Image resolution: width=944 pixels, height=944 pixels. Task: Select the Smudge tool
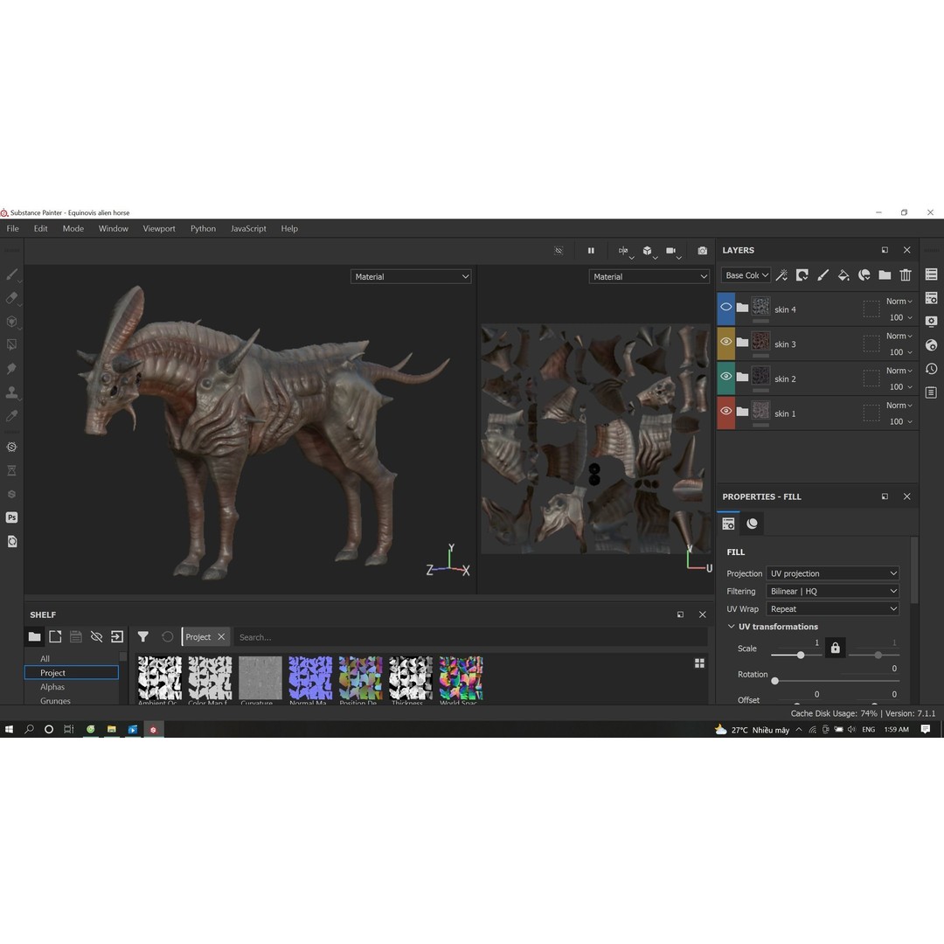[x=12, y=368]
